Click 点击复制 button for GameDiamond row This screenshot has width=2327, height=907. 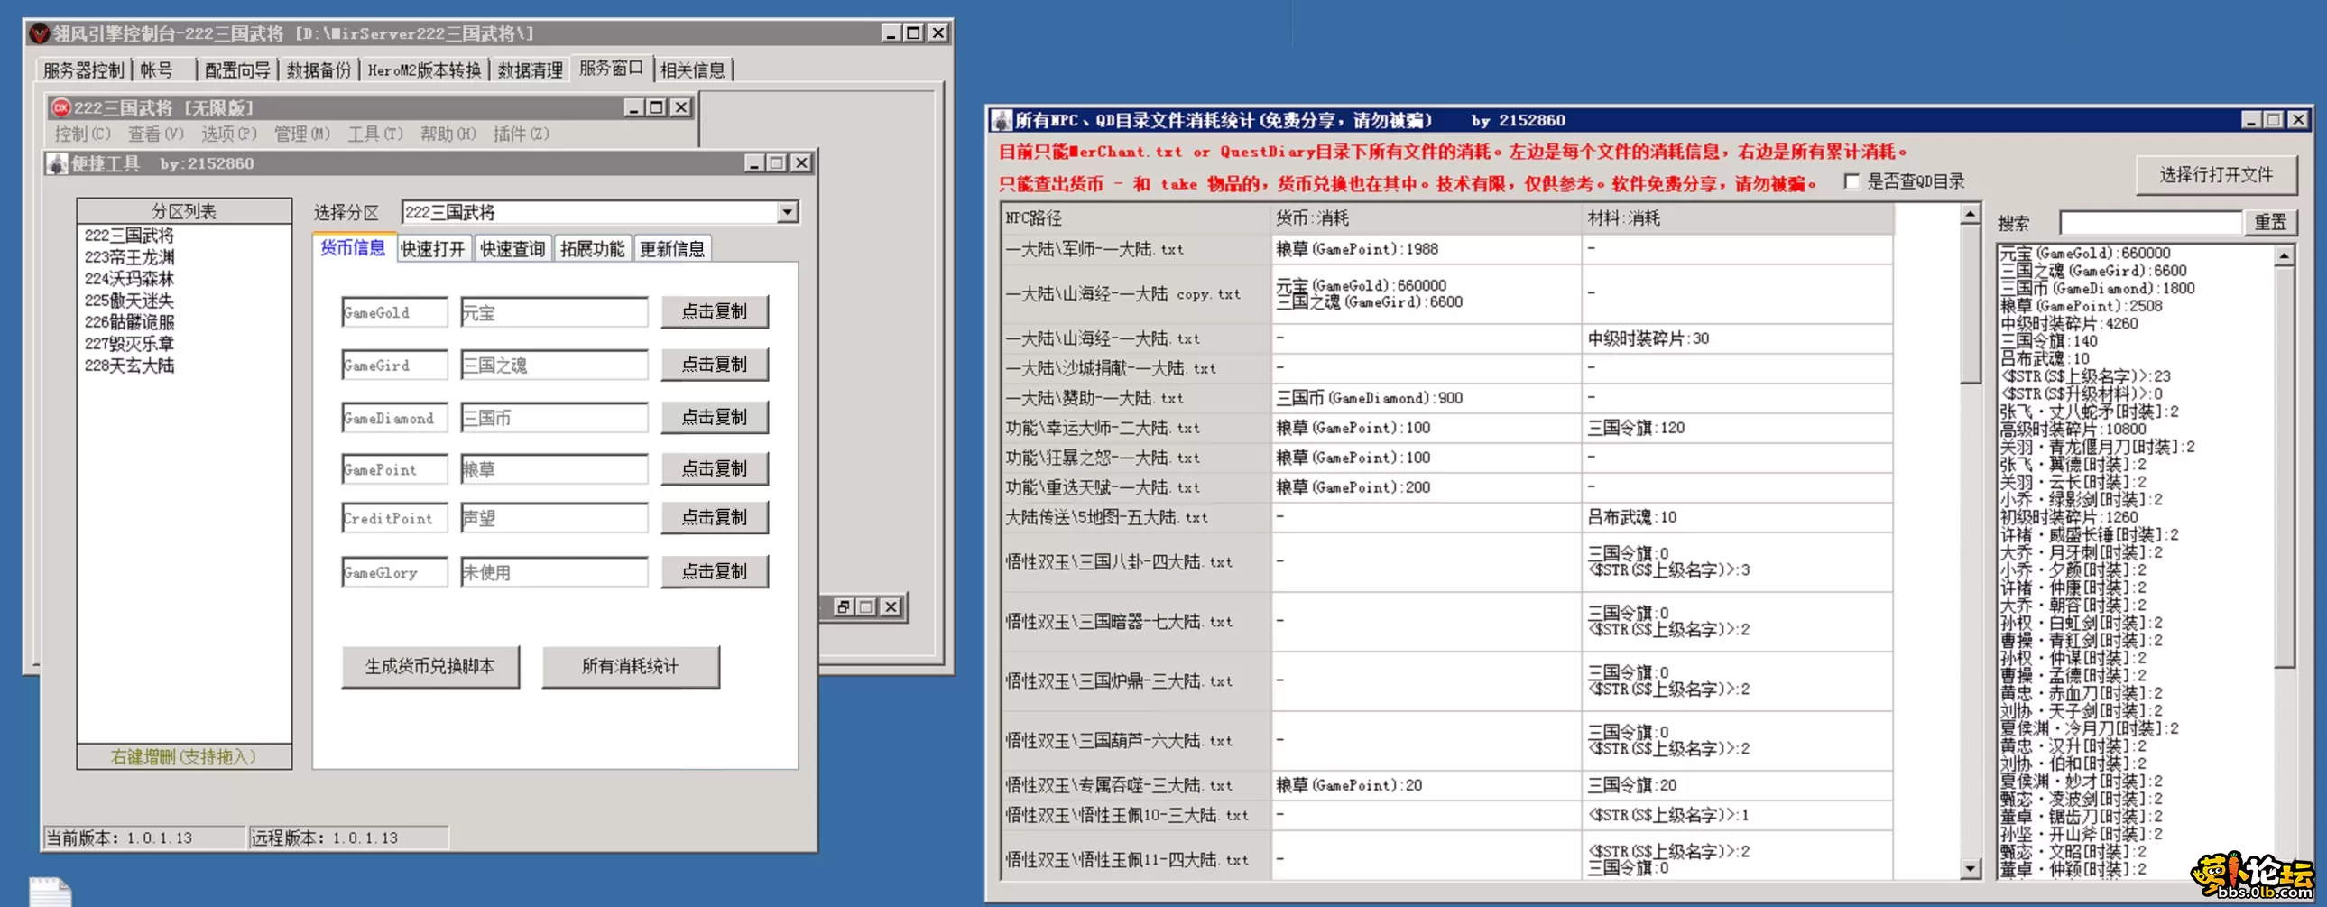pyautogui.click(x=715, y=417)
